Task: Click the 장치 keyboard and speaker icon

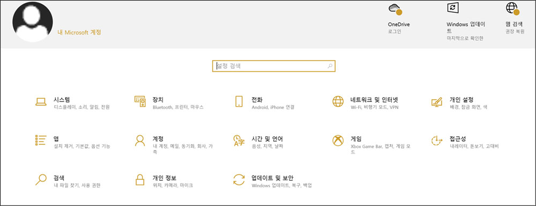Action: click(x=140, y=101)
